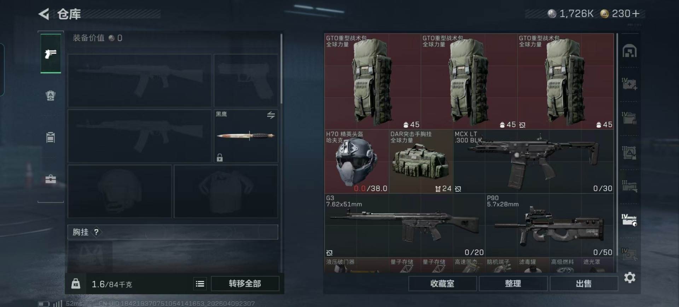Screen dimensions: 679x307
Task: Toggle the item list view icon
Action: [x=200, y=284]
